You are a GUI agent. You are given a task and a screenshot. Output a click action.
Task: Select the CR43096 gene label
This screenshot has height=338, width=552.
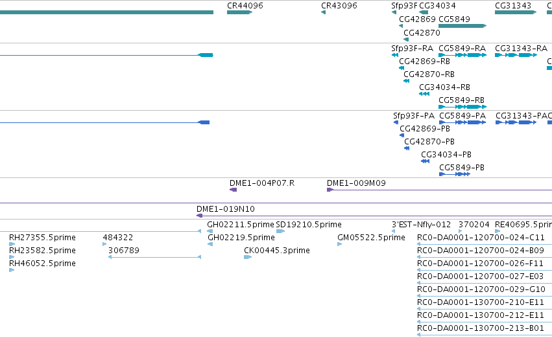tap(339, 6)
